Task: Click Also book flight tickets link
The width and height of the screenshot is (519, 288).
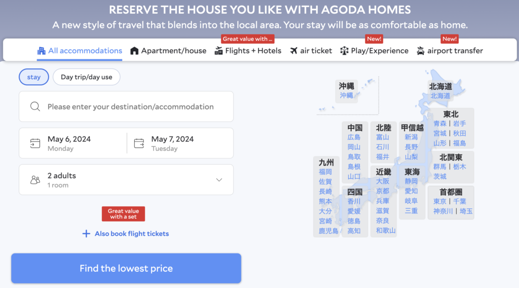Action: click(131, 234)
